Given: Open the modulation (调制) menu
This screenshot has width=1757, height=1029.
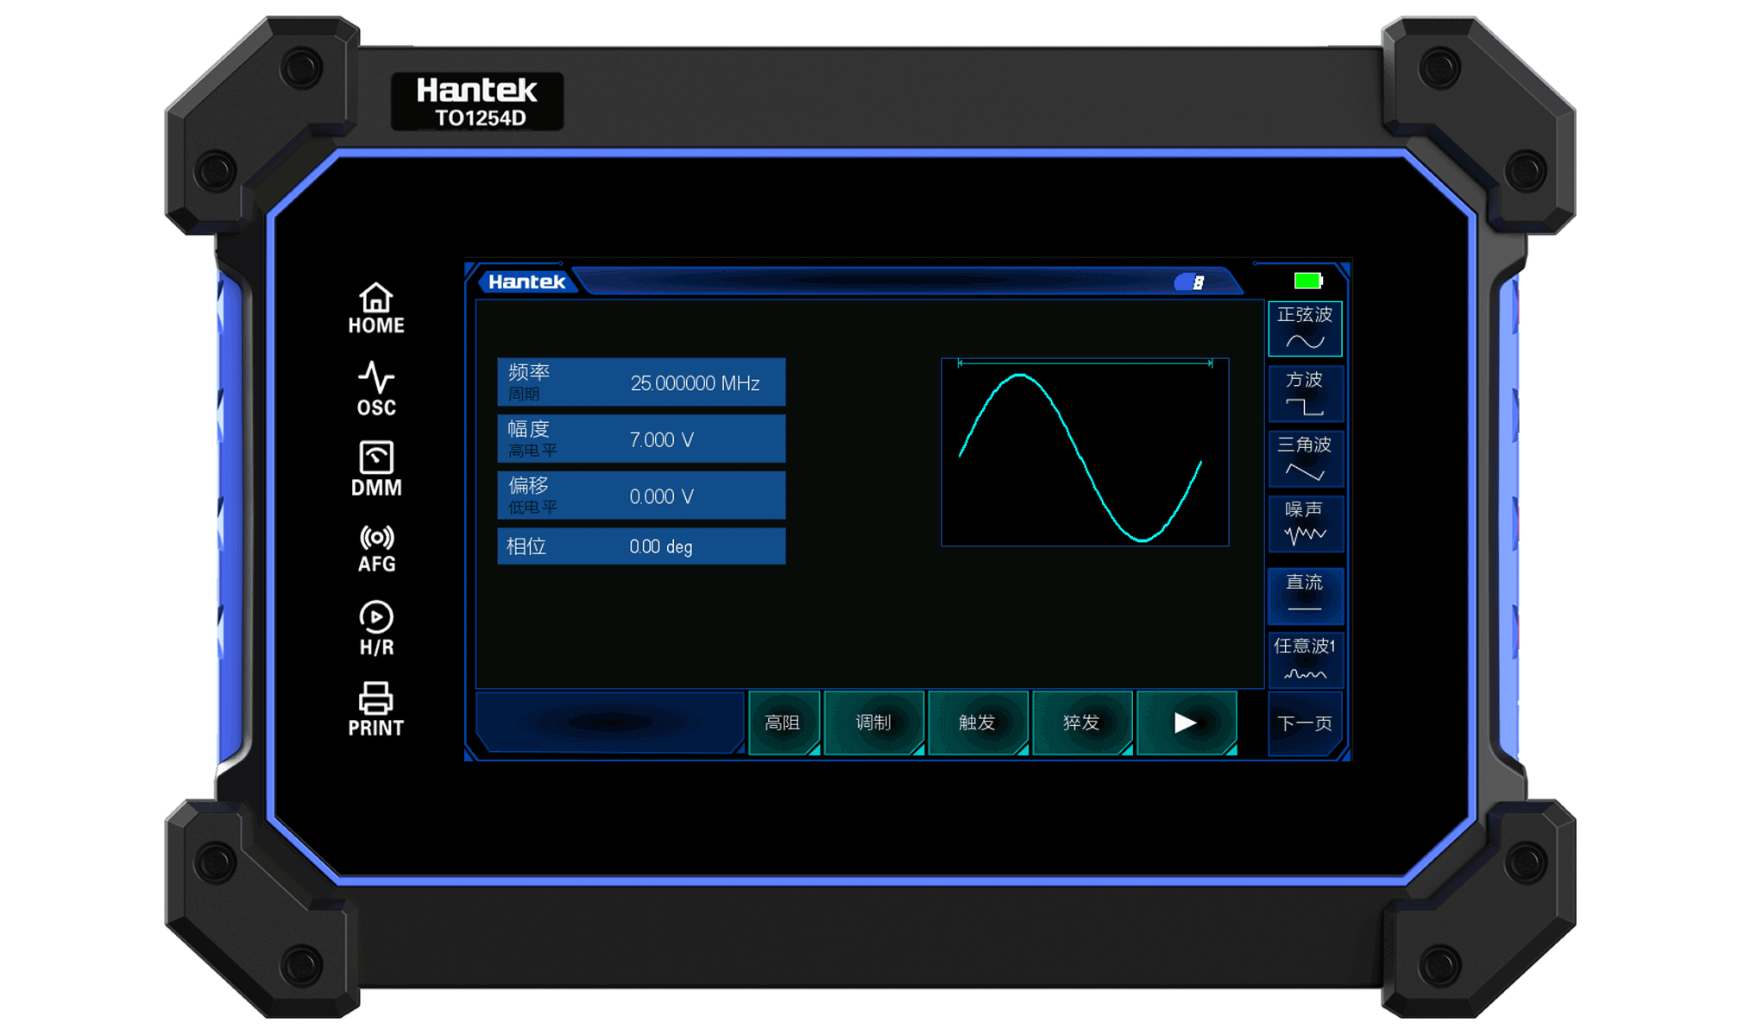Looking at the screenshot, I should click(x=873, y=723).
